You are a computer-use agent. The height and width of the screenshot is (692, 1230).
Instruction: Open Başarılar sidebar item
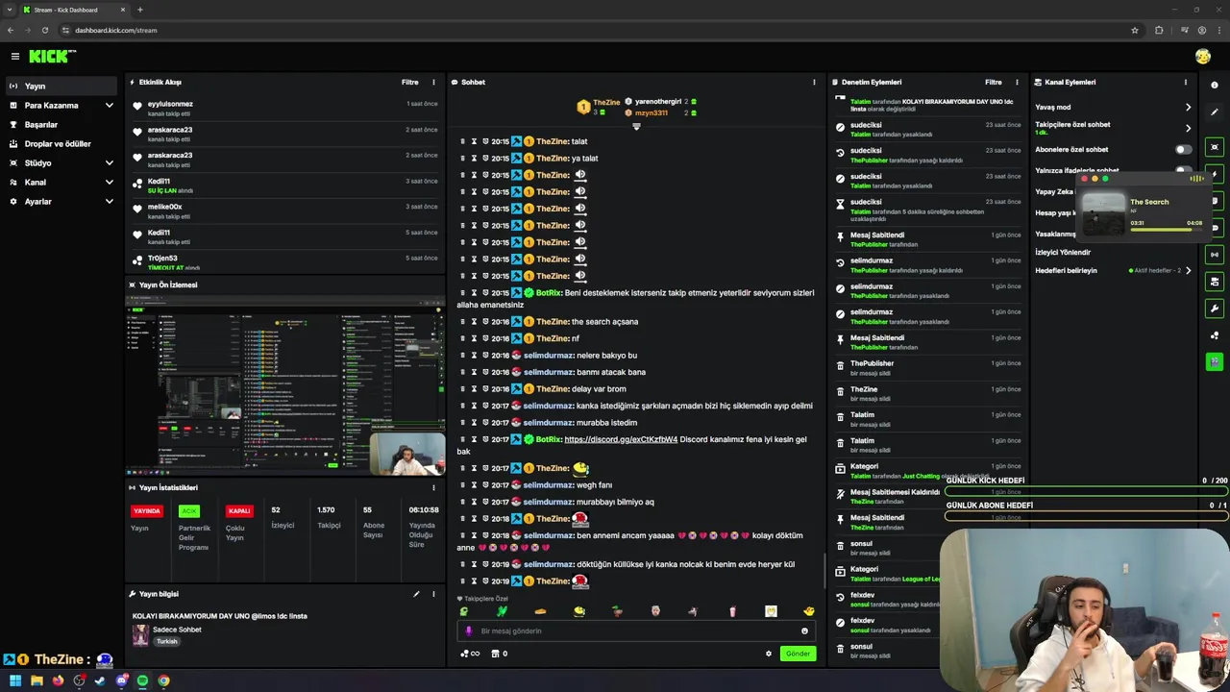[61, 125]
